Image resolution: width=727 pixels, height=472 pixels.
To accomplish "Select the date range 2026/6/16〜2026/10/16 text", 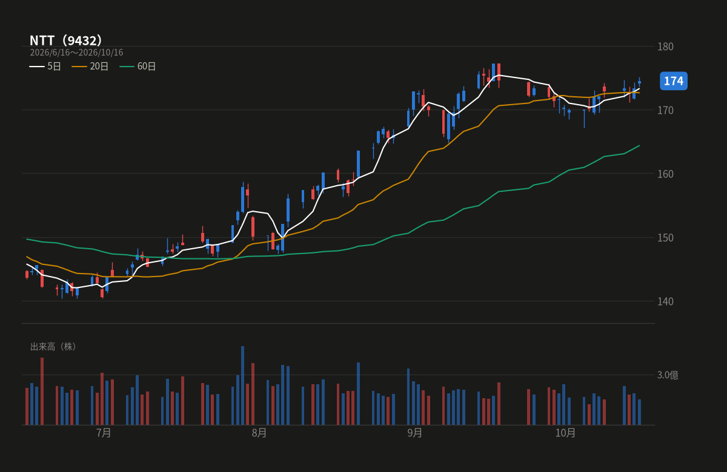I will [76, 53].
